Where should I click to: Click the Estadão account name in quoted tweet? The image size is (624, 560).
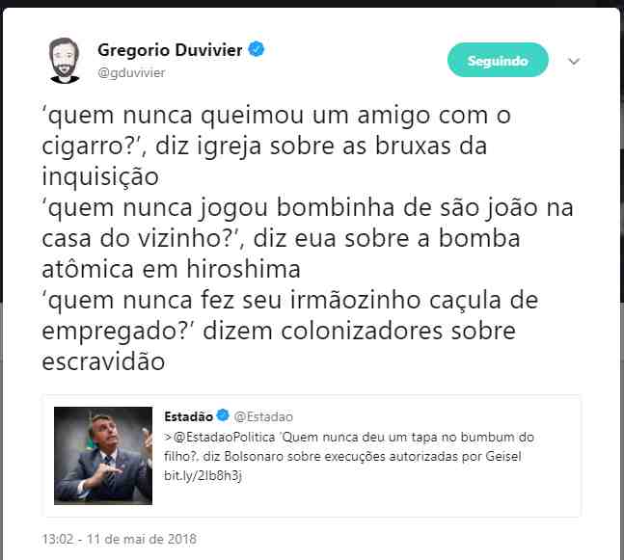coord(189,416)
